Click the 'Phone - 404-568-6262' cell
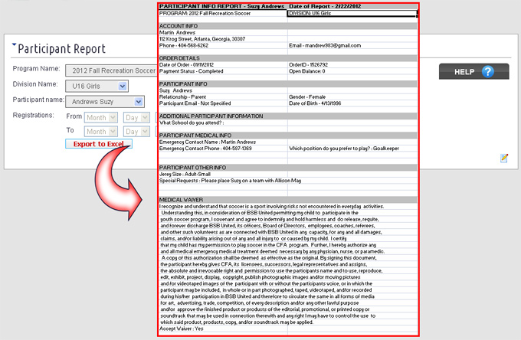 (223, 45)
